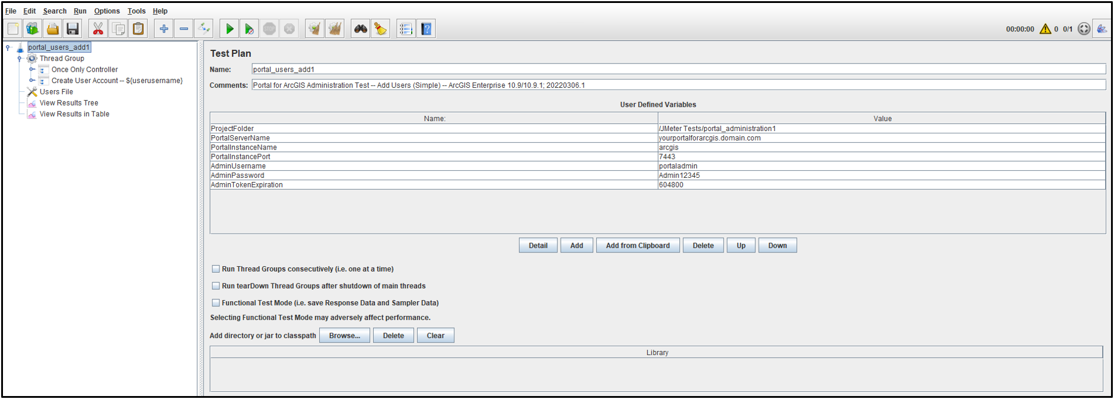Open the Run menu

click(x=80, y=11)
